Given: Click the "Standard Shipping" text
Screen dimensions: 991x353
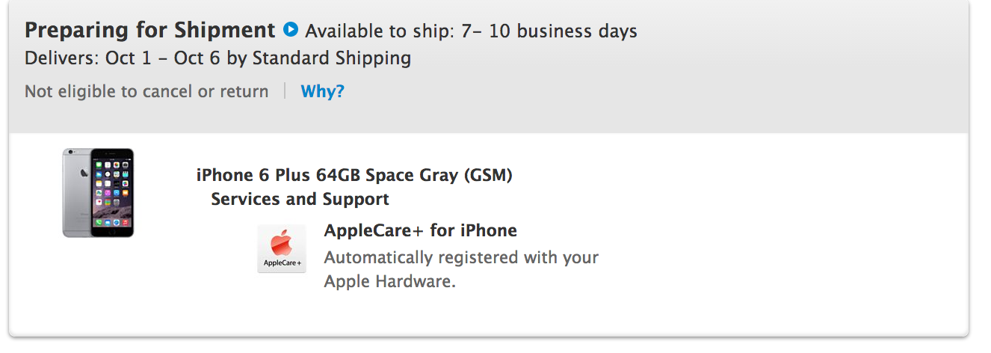Looking at the screenshot, I should [332, 58].
